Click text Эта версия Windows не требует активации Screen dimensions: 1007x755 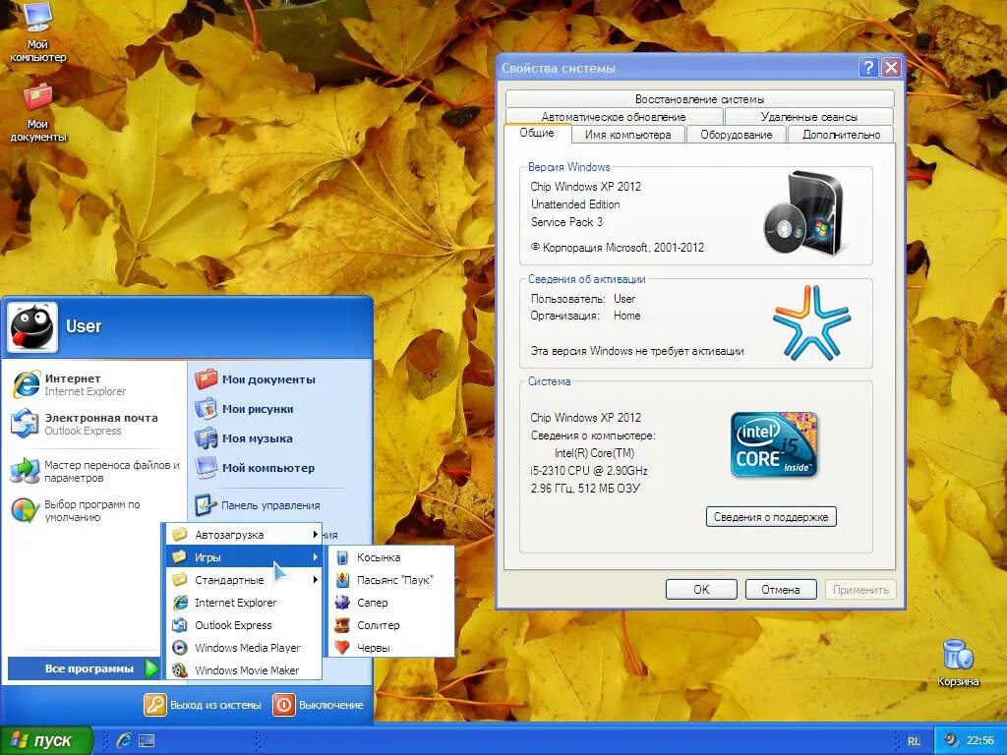tap(637, 351)
